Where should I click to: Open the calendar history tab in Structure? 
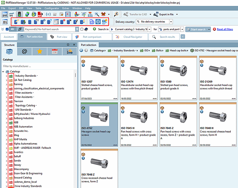[55, 51]
